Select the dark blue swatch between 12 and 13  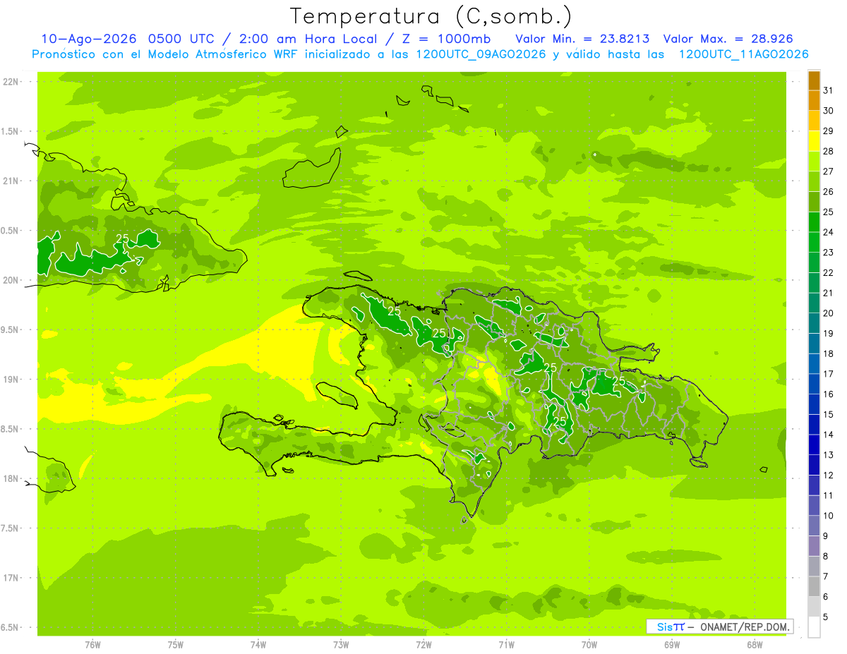(x=814, y=465)
